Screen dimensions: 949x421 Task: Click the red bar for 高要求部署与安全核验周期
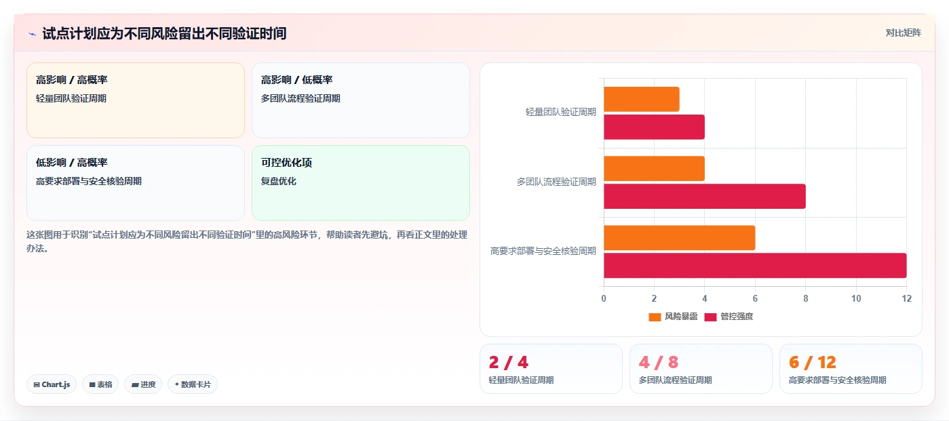[755, 265]
